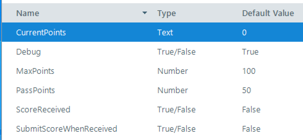This screenshot has height=140, width=303.
Task: Select the PassPoints variable name
Action: click(x=36, y=90)
